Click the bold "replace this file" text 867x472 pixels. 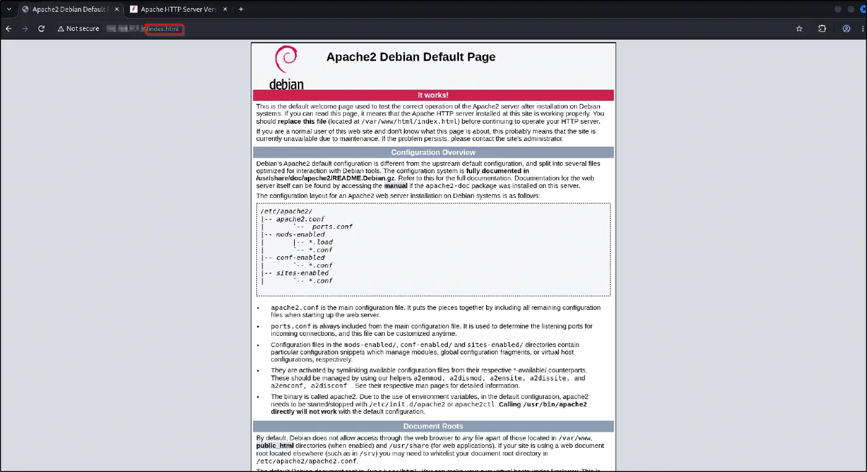(303, 122)
